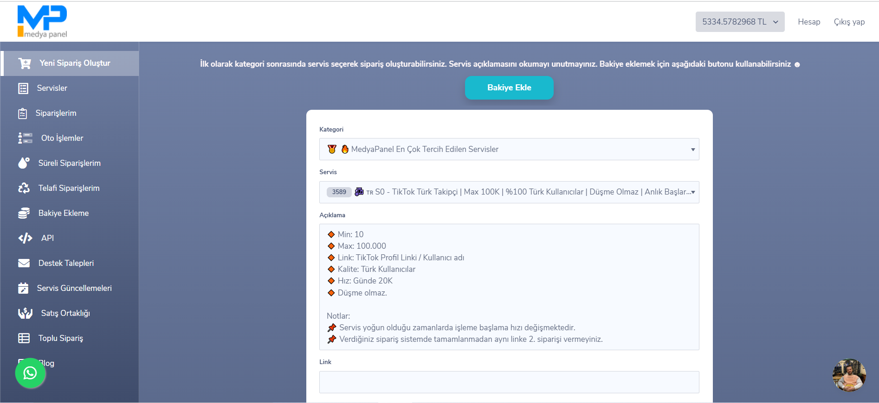Open the Kategori dropdown

click(x=509, y=149)
